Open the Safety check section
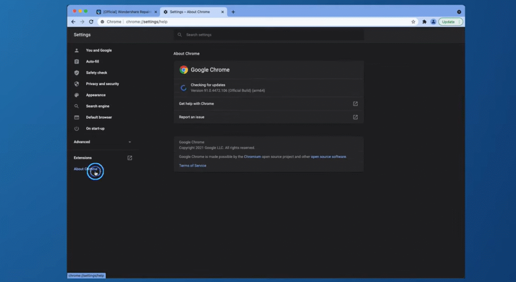Image resolution: width=516 pixels, height=282 pixels. 96,73
